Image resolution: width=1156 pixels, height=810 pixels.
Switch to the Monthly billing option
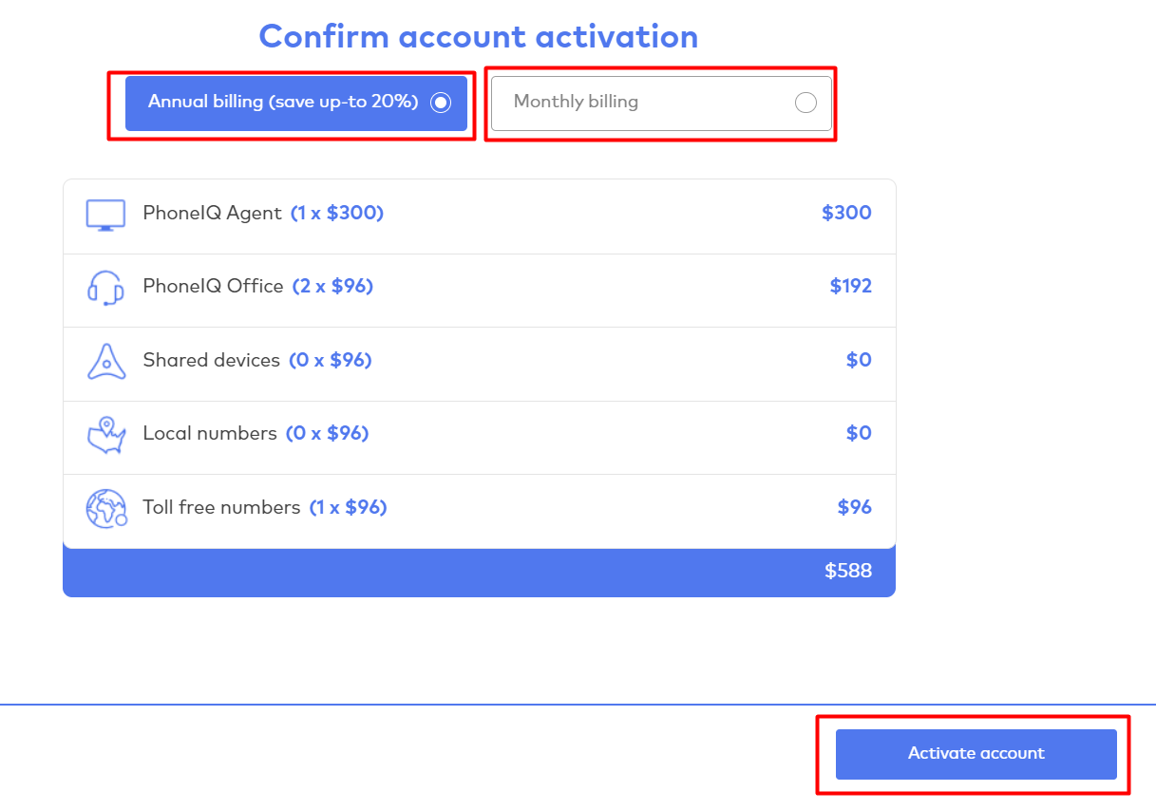tap(576, 103)
